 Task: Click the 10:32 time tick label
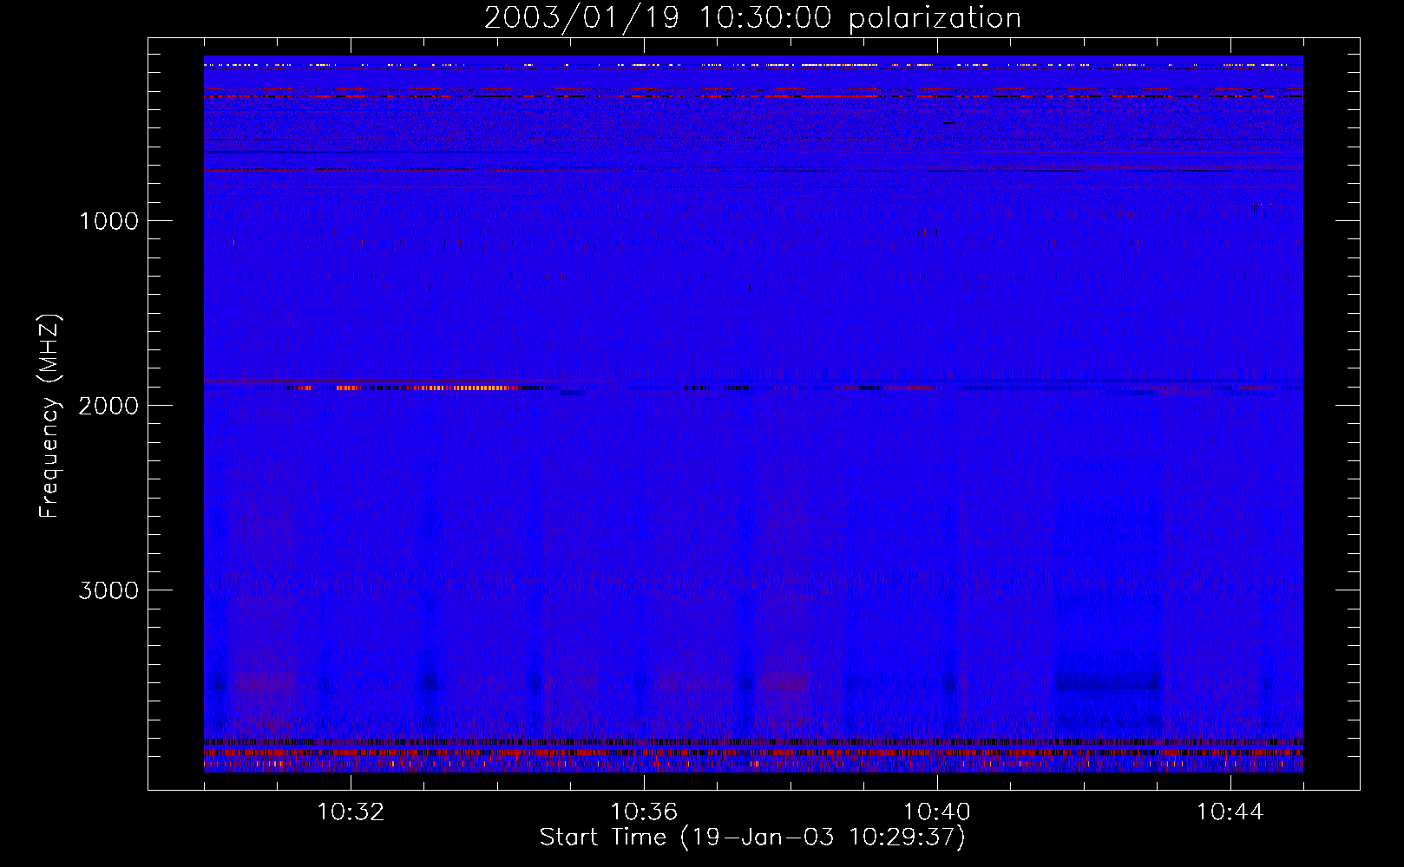351,812
